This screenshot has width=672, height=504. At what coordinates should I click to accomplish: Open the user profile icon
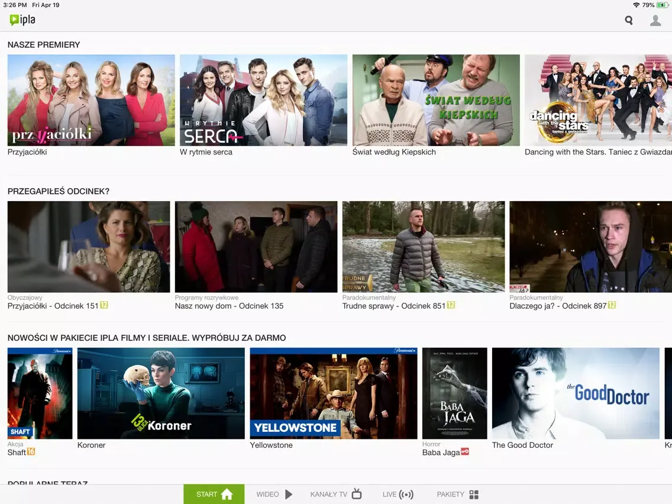point(655,20)
